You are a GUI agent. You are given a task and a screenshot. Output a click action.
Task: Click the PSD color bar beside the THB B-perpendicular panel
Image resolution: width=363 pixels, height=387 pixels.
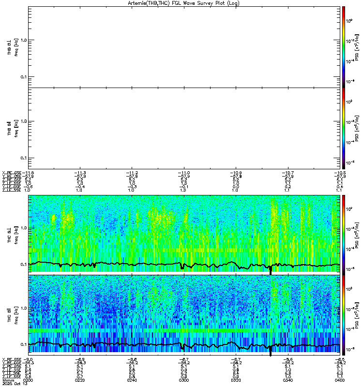[x=344, y=47]
